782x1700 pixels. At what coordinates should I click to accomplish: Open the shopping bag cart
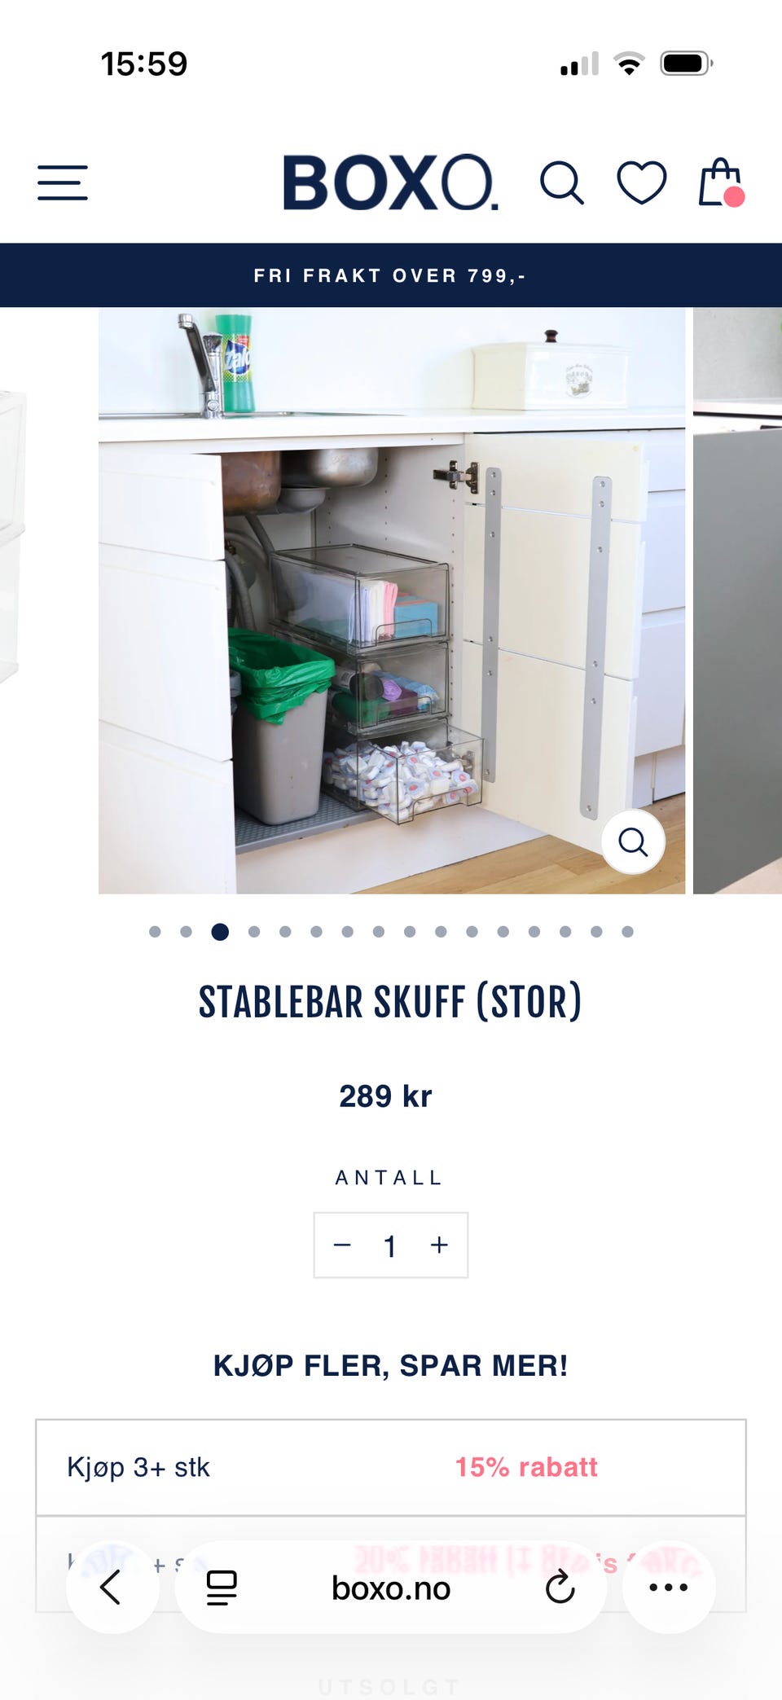point(722,182)
